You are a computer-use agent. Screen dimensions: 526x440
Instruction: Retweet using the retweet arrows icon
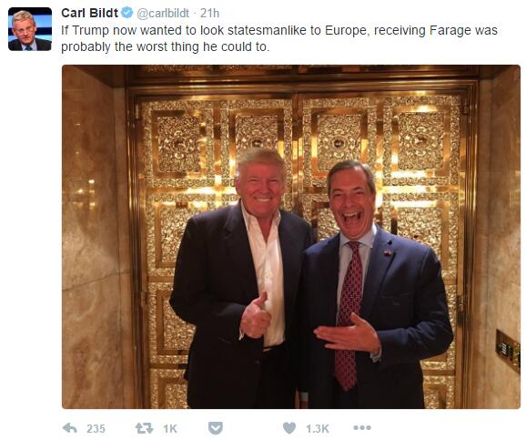145,428
